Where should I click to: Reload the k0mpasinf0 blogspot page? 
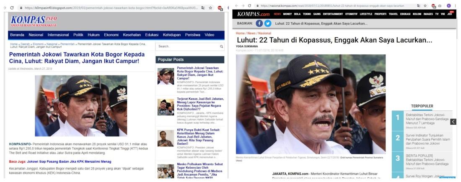(x=12, y=8)
